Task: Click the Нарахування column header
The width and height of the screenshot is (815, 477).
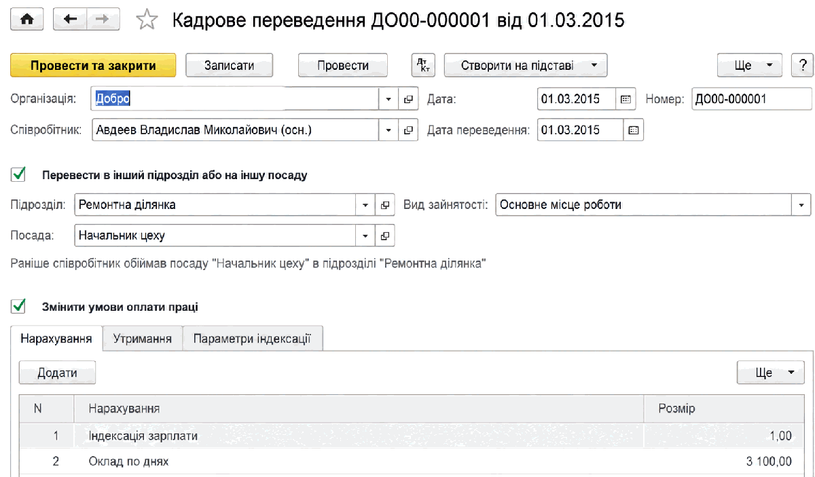Action: [359, 408]
